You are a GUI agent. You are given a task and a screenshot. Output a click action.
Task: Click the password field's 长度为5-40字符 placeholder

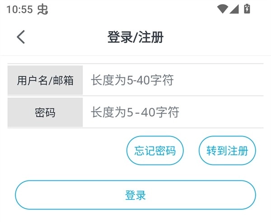pyautogui.click(x=135, y=112)
